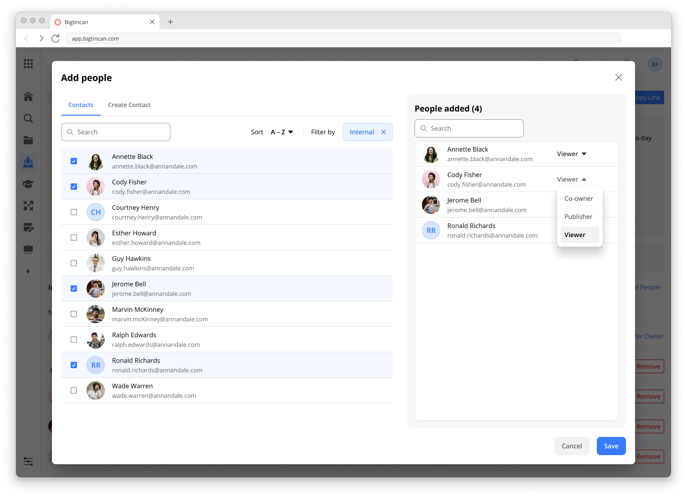Expand sidebar with the small arrow icon
The height and width of the screenshot is (497, 687).
(28, 271)
